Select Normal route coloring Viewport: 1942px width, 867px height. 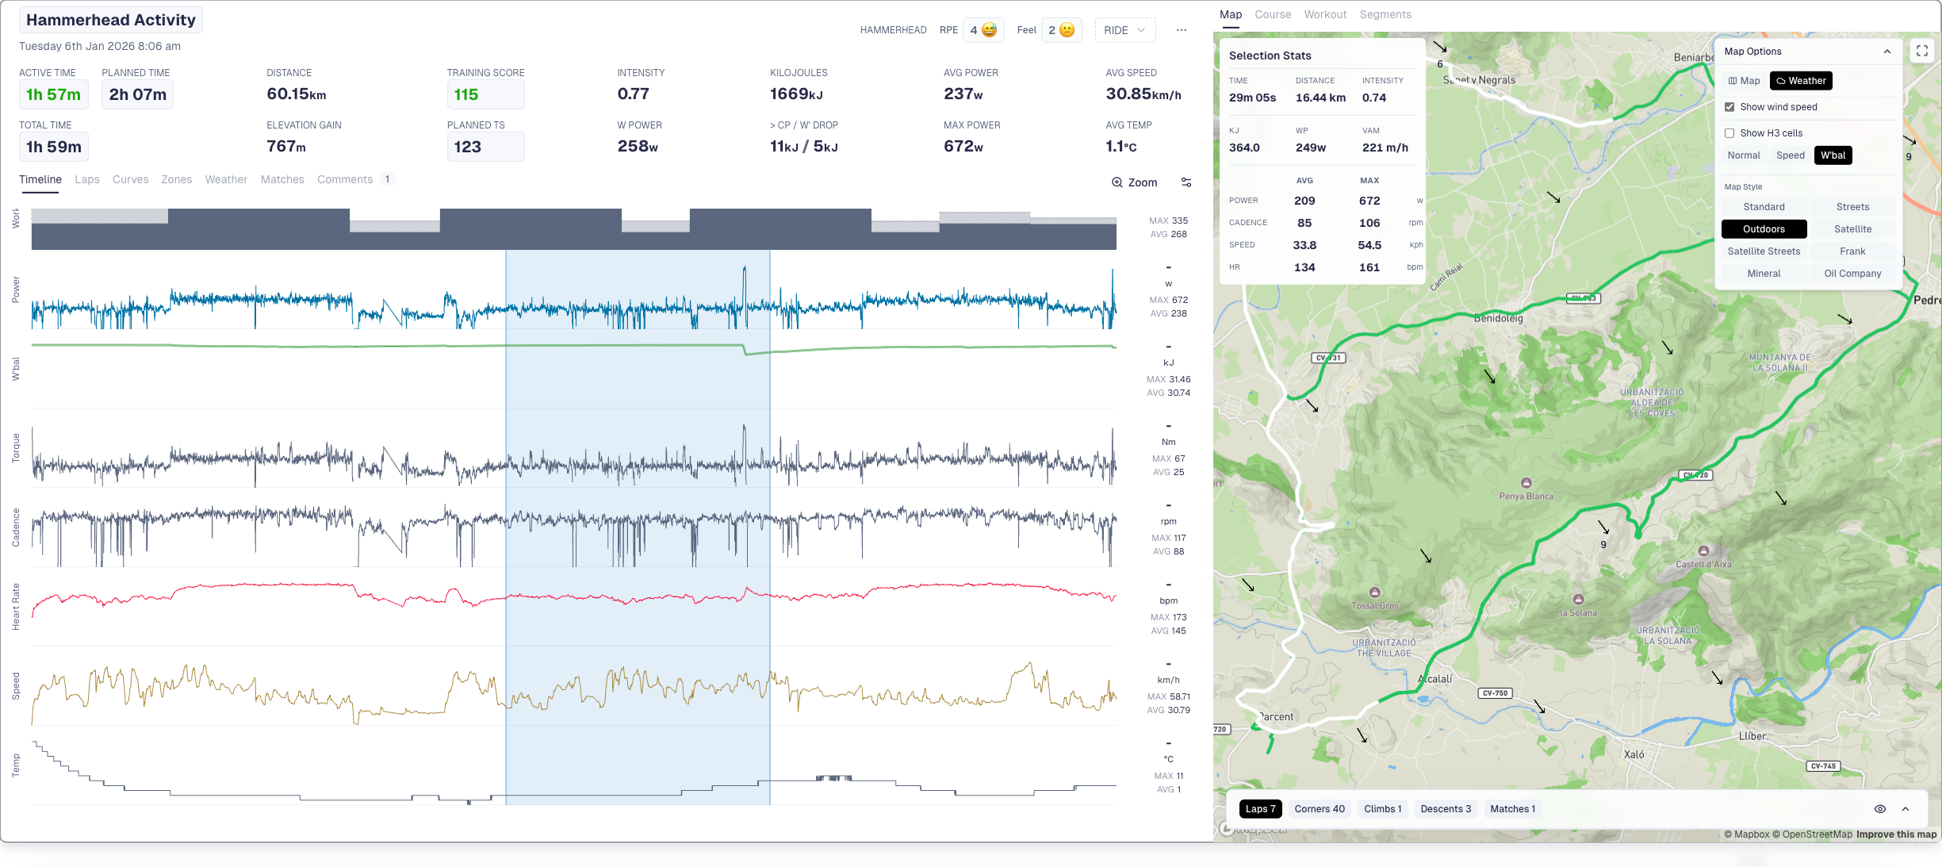click(x=1744, y=155)
